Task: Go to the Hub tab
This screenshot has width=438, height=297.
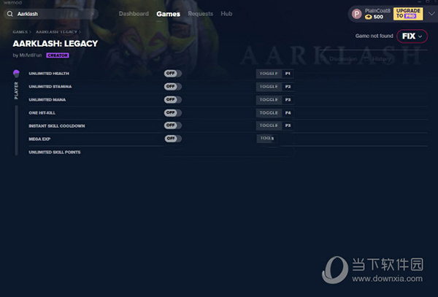Action: point(226,14)
